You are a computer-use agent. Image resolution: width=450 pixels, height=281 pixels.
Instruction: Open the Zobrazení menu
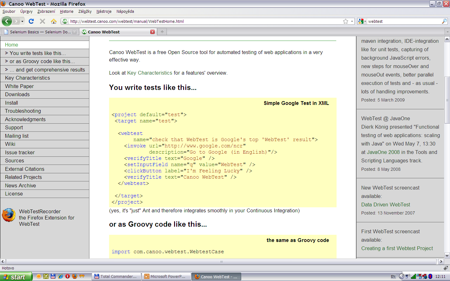pos(46,12)
